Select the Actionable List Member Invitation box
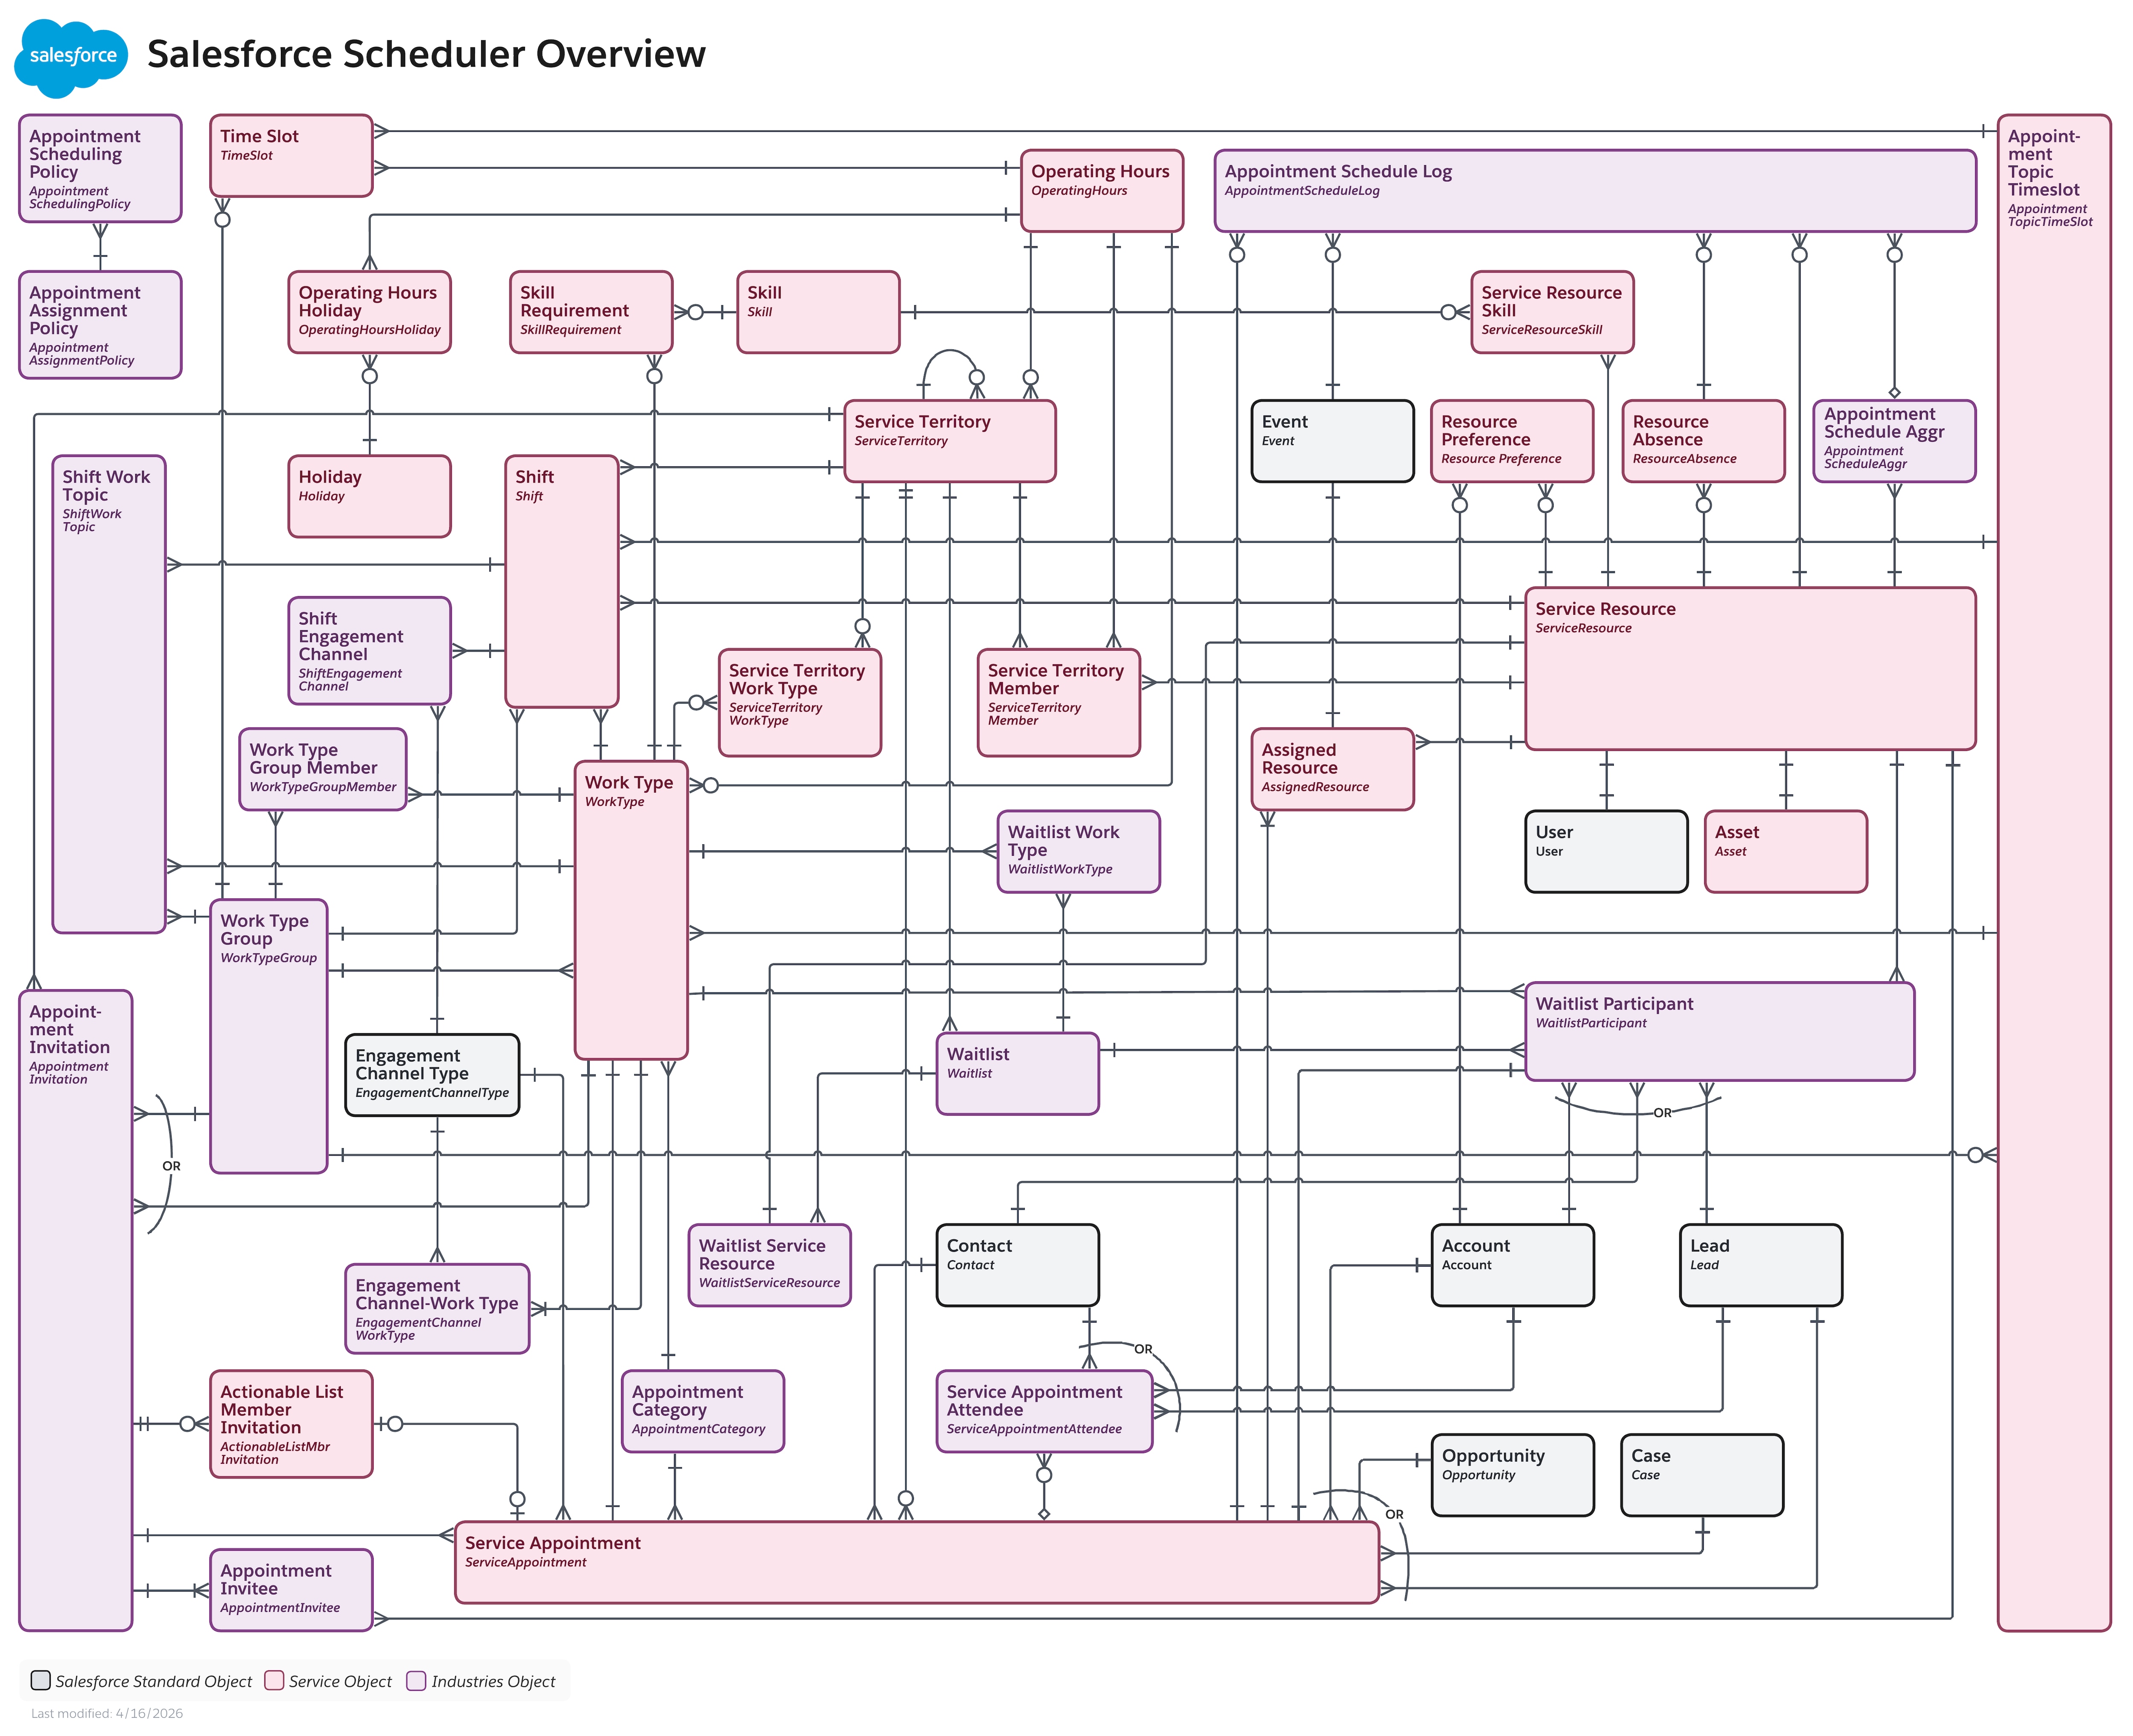The image size is (2133, 1736). click(291, 1424)
